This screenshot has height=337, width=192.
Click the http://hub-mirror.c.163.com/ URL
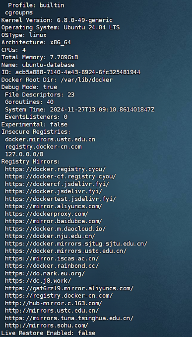tap(54, 303)
